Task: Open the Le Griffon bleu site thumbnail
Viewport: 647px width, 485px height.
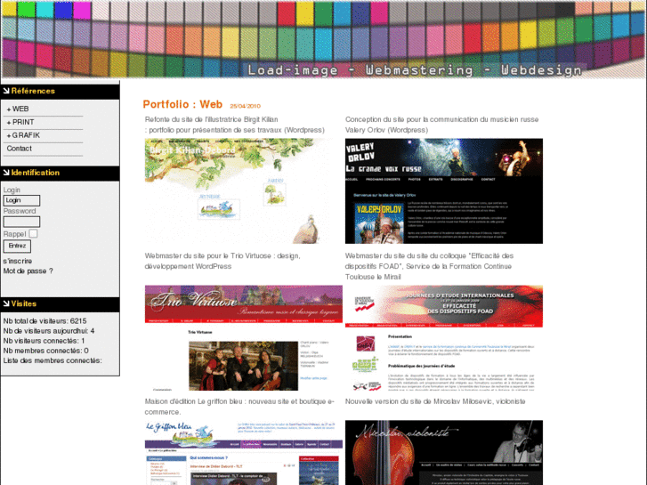Action: [244, 452]
